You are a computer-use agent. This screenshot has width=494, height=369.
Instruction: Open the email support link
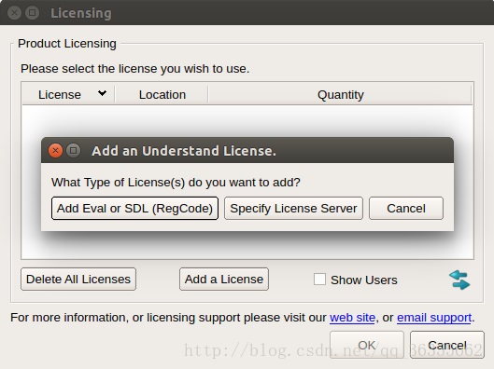434,318
